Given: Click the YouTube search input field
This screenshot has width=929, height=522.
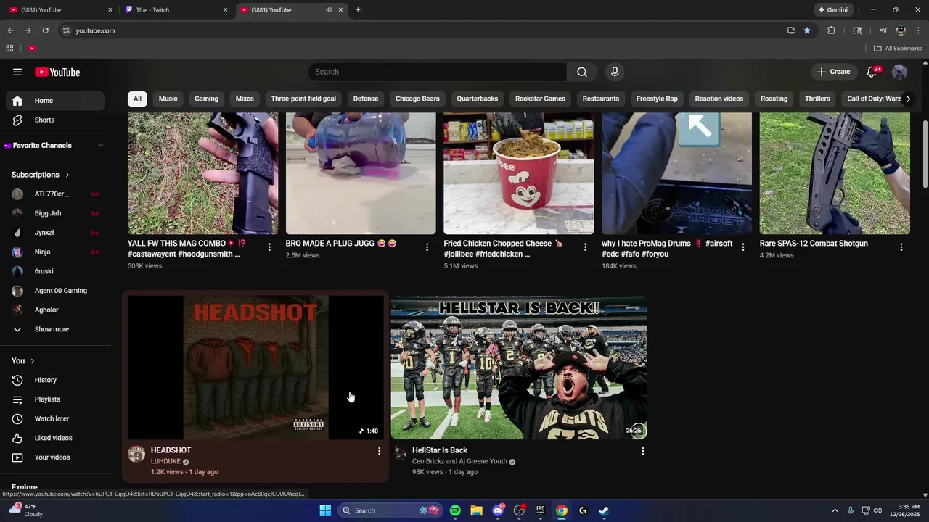Looking at the screenshot, I should (x=437, y=72).
